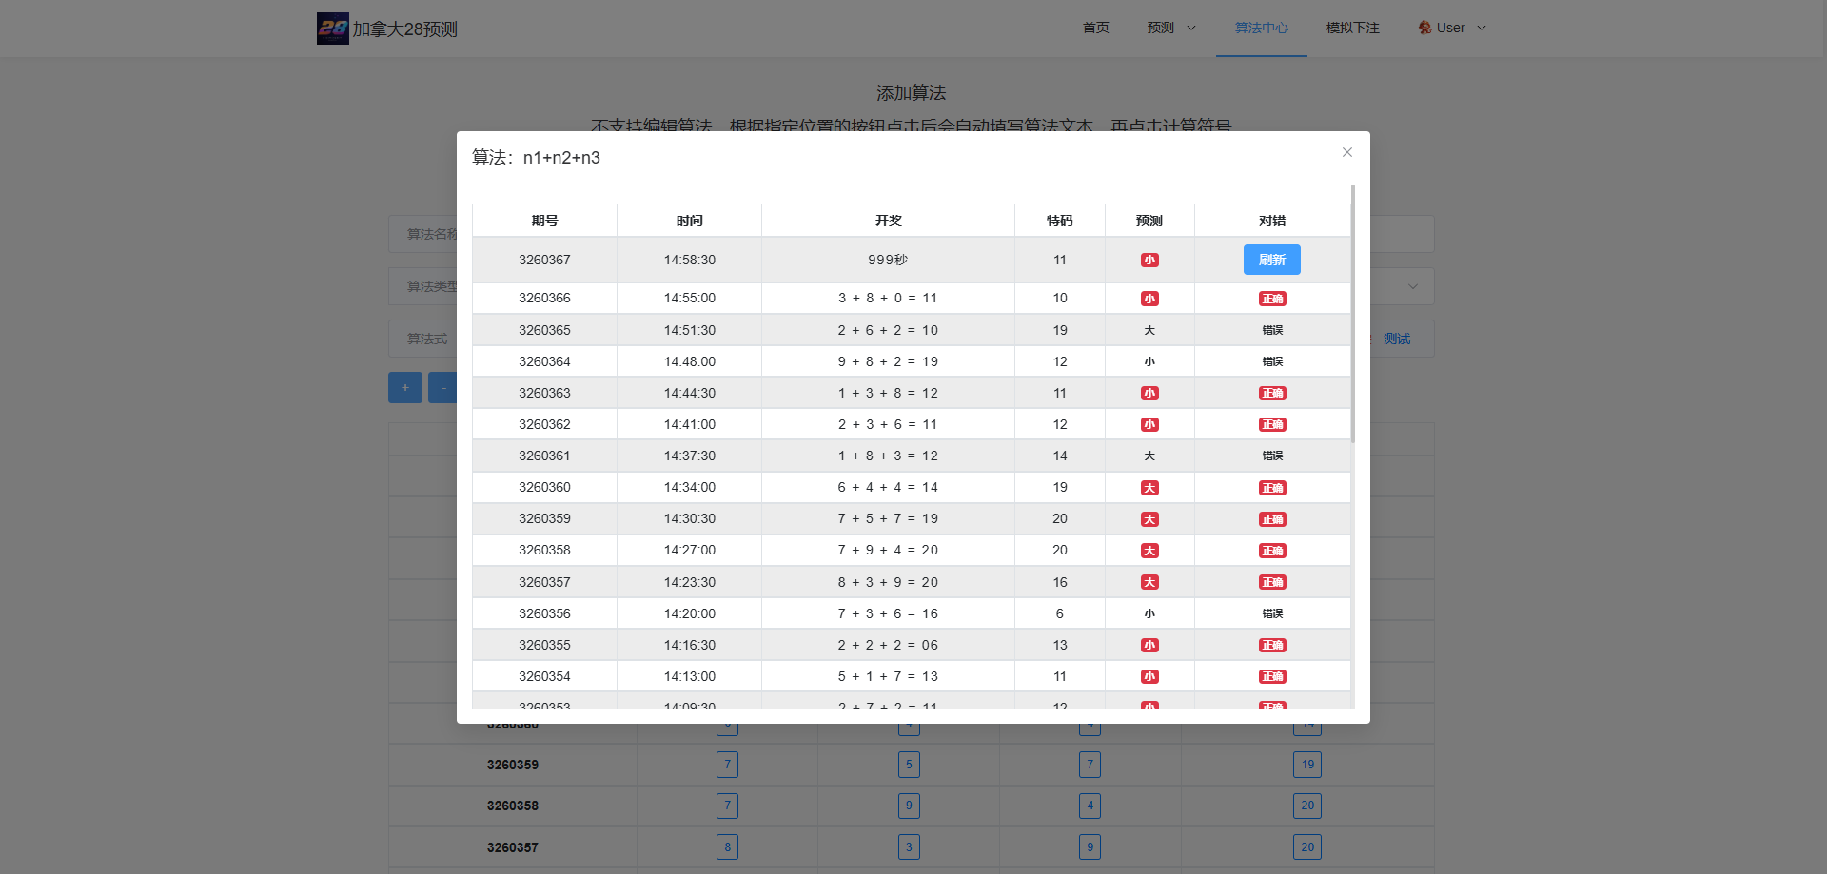Click the number 8 button in background row 3260357
1827x874 pixels.
[727, 846]
